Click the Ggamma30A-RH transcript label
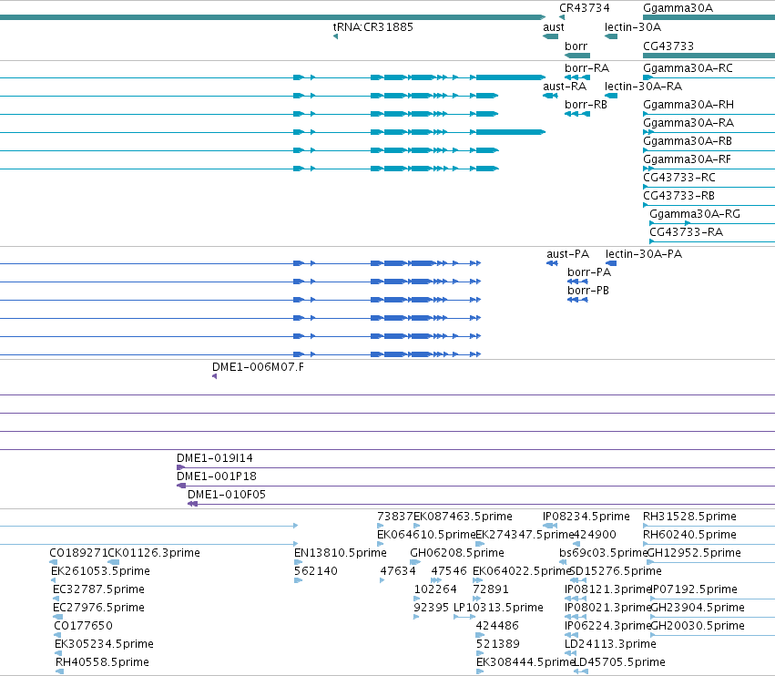775x676 pixels. [x=688, y=105]
